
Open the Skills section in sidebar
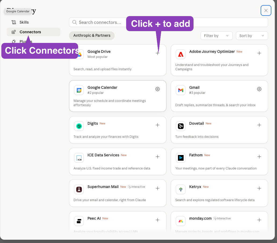click(34, 22)
